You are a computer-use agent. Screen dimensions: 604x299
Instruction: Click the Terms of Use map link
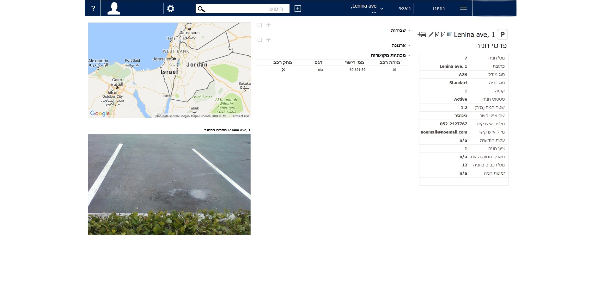pos(240,116)
